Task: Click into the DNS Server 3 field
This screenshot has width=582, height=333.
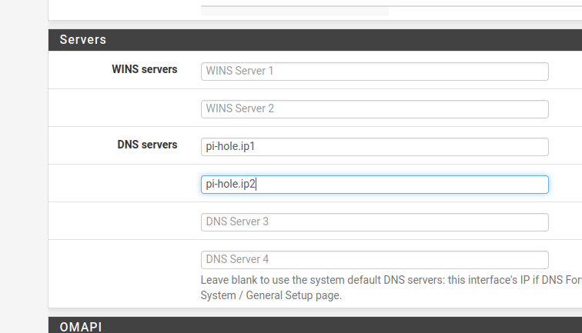Action: point(374,221)
